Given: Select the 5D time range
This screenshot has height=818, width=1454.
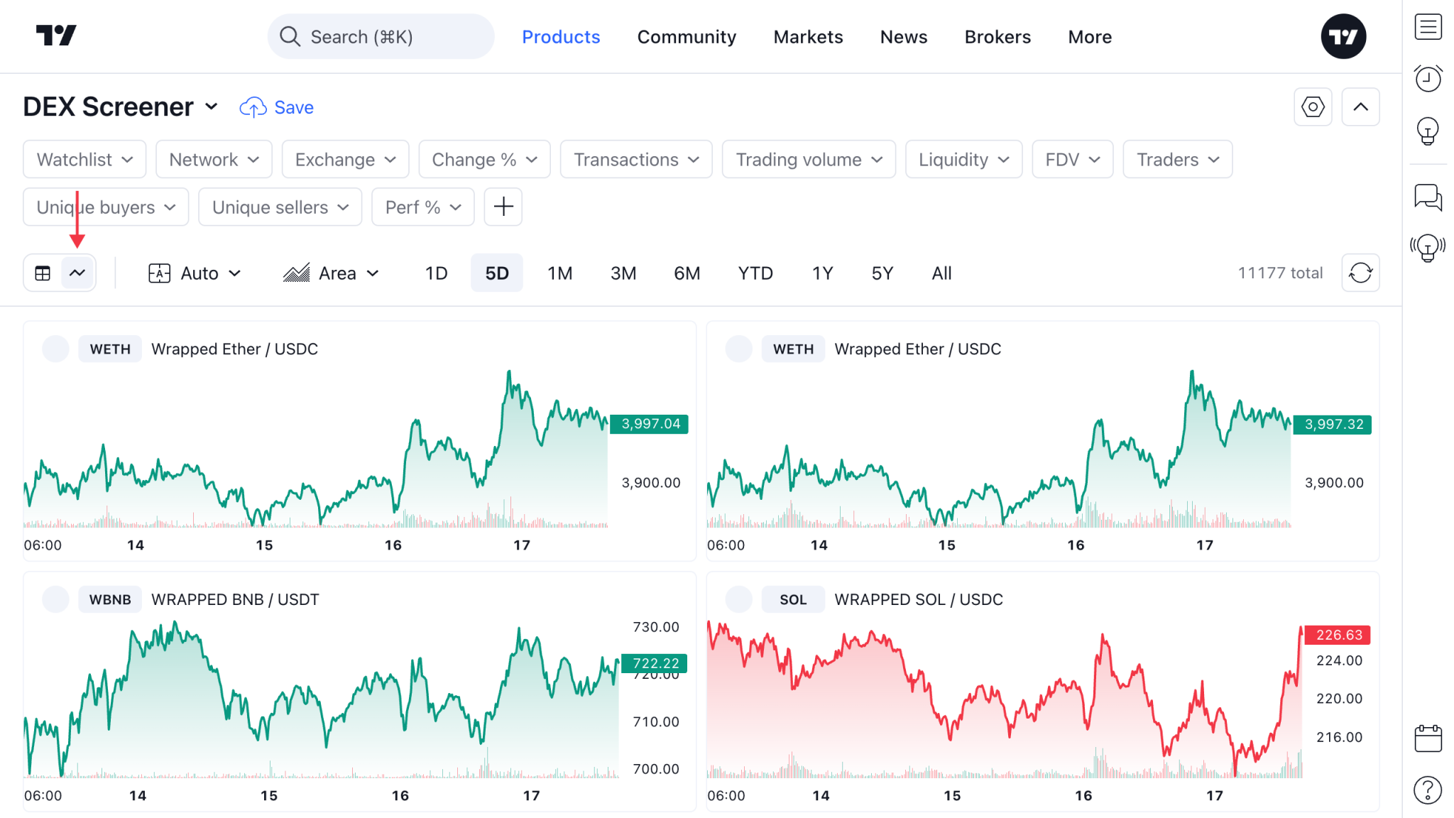Looking at the screenshot, I should tap(497, 273).
